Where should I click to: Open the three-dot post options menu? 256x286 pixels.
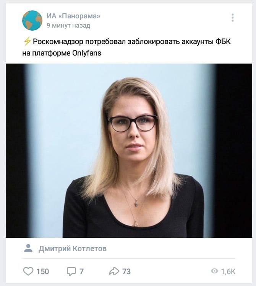[x=233, y=18]
